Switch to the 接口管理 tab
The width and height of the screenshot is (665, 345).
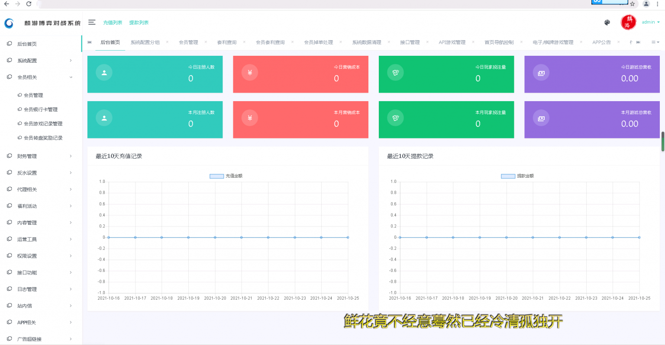[x=410, y=42]
